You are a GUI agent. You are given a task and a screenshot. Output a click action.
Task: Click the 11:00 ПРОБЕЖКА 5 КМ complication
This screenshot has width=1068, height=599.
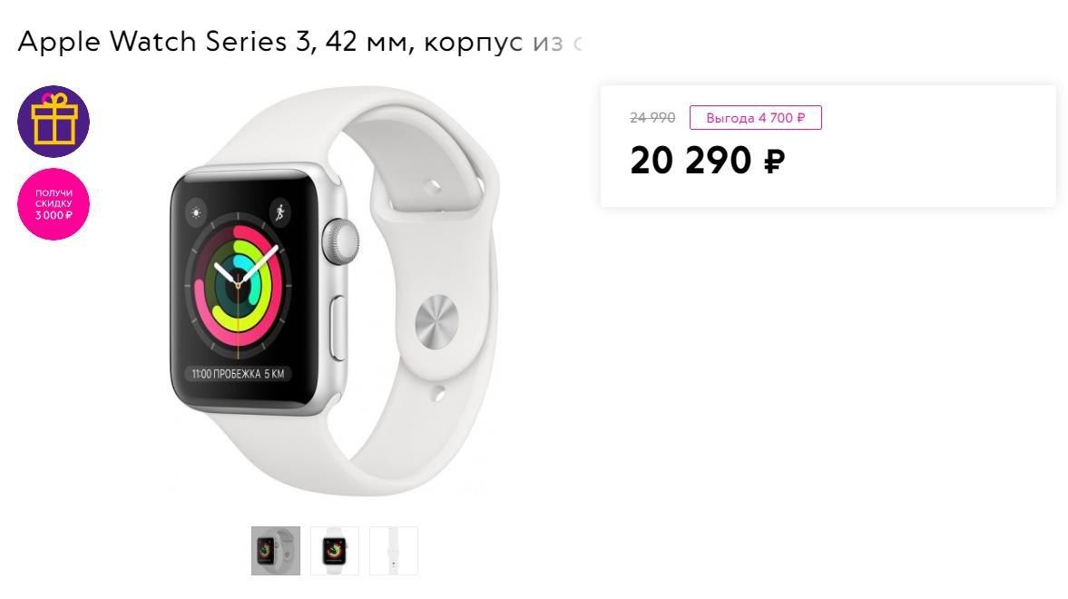(x=238, y=373)
